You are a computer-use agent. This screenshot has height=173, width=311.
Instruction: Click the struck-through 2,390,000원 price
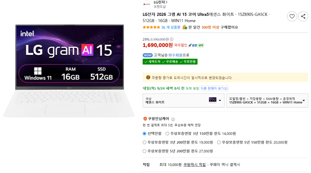(159, 40)
